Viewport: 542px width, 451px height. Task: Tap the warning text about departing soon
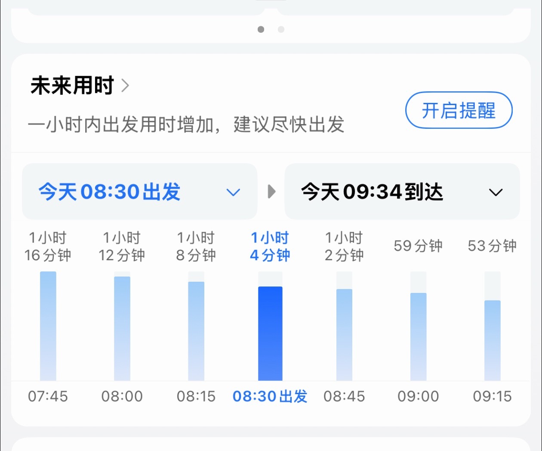[188, 124]
